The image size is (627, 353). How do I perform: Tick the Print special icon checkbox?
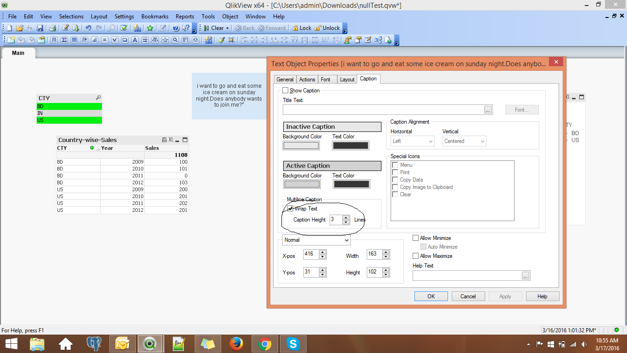(x=395, y=172)
